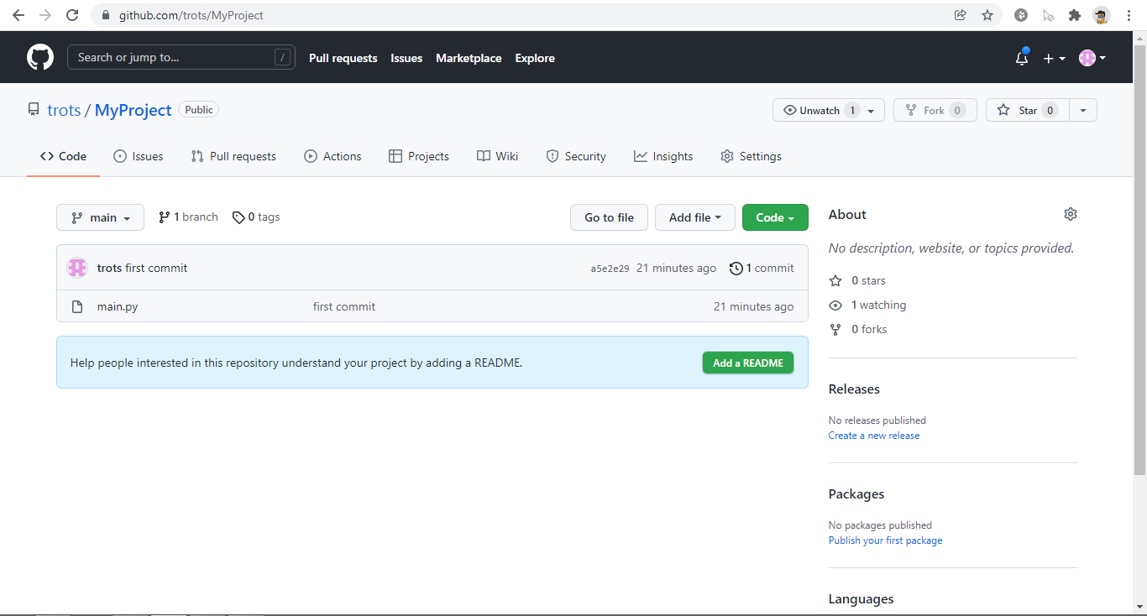
Task: Switch to the Code tab
Action: click(63, 156)
